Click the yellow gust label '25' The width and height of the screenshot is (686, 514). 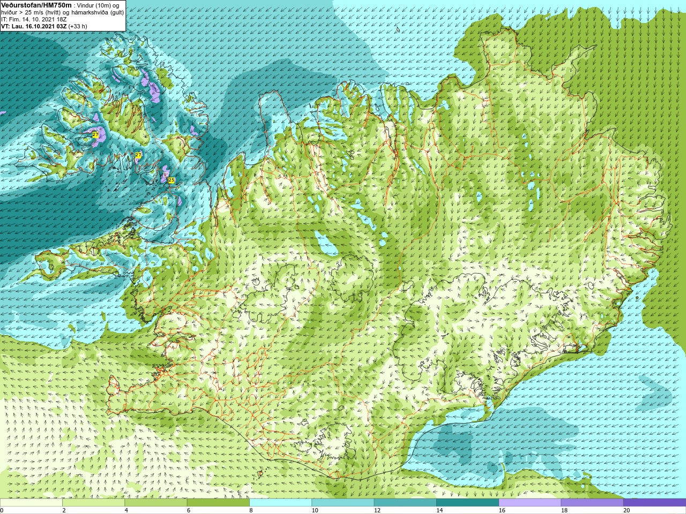coord(171,180)
